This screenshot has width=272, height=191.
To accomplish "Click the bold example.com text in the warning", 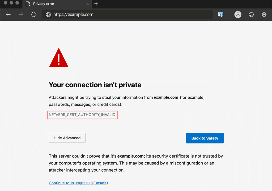I will [x=166, y=97].
